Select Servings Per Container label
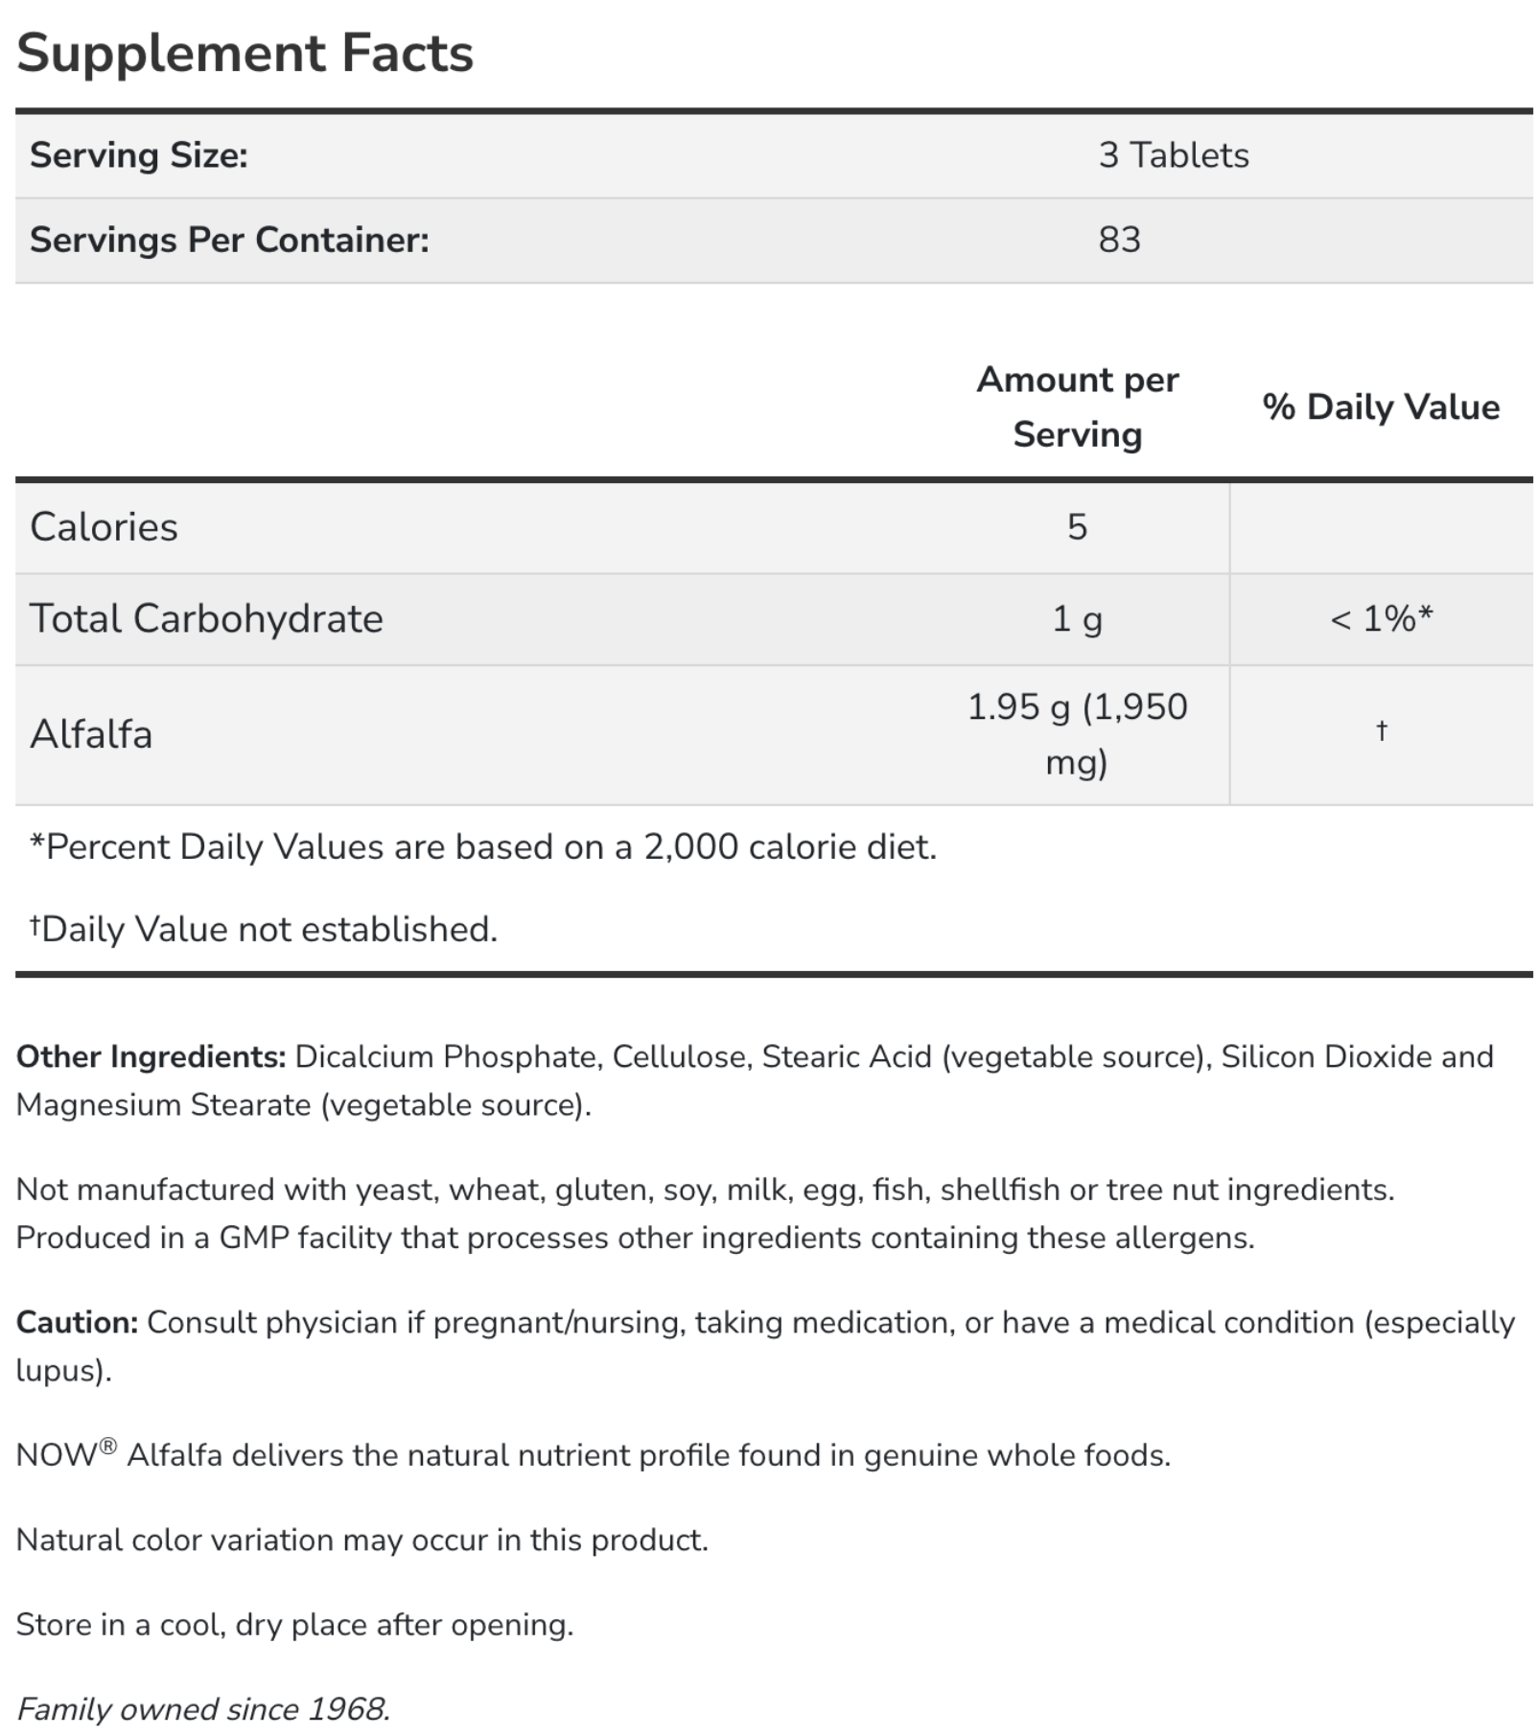 tap(229, 240)
